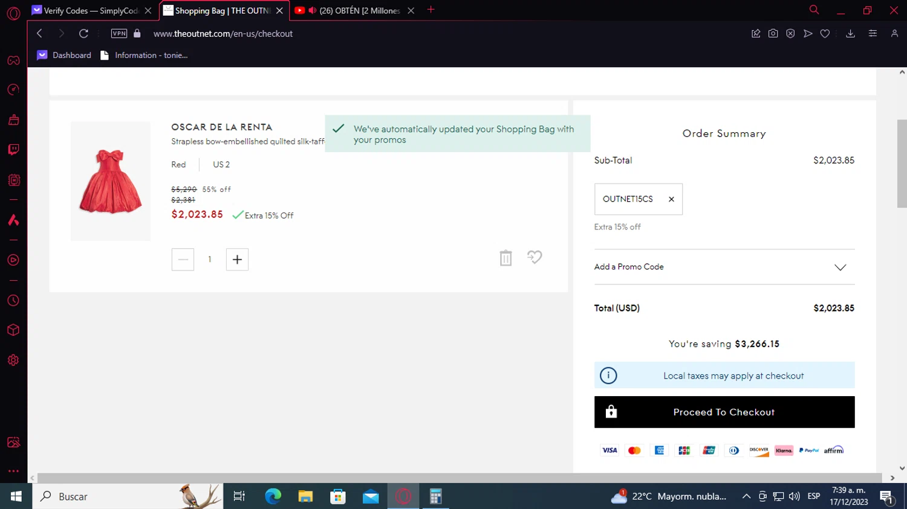The width and height of the screenshot is (907, 509).
Task: Open GX Corner gamepad icon in sidebar
Action: pos(13,60)
